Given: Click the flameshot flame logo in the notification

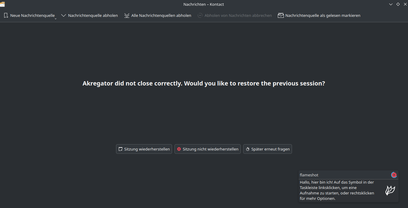Looking at the screenshot, I should (390, 191).
